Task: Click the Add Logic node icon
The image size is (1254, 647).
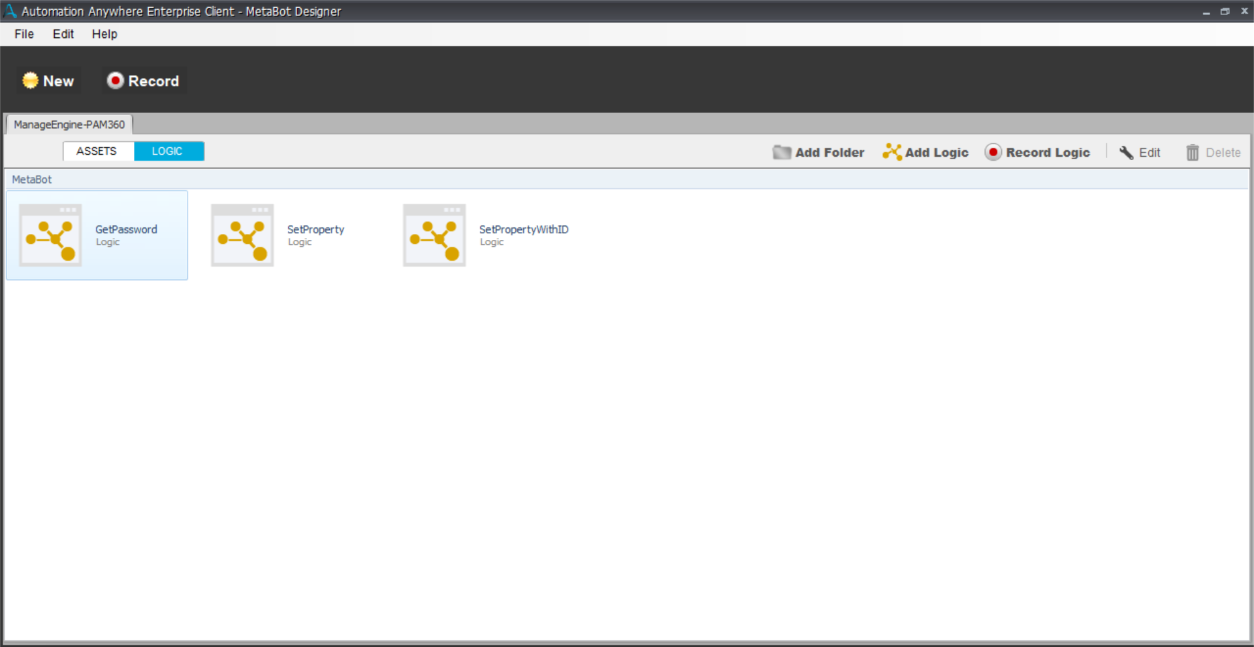Action: pos(892,152)
